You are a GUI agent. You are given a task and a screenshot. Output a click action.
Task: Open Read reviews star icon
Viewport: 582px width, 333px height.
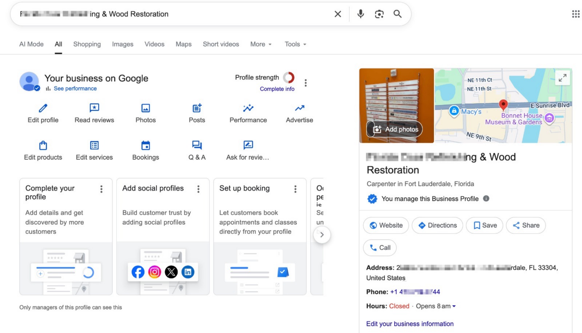[x=94, y=108]
